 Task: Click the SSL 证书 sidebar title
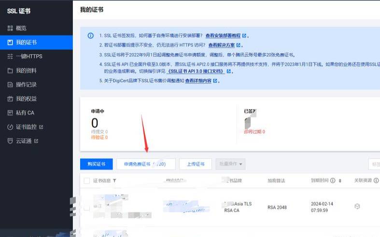[19, 11]
